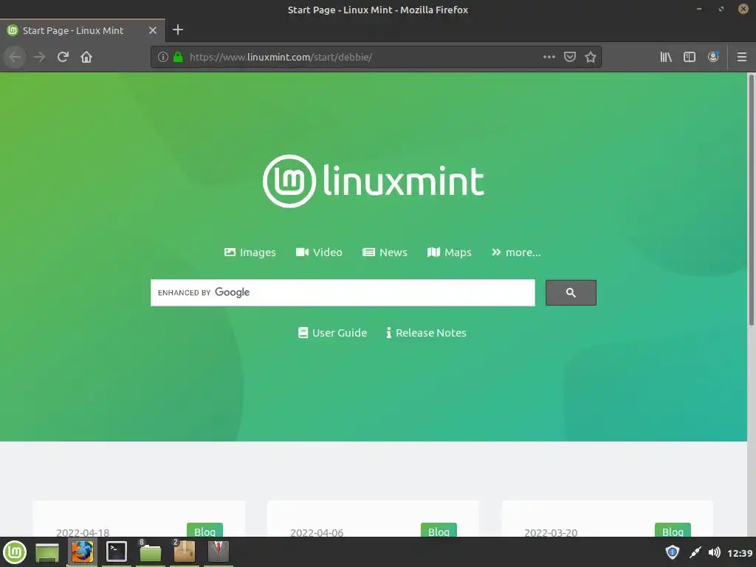756x567 pixels.
Task: Click the Firefox taskbar launcher
Action: point(83,552)
